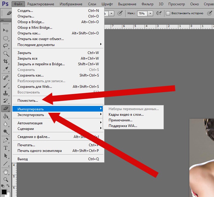Click the horizontal ruler above canvas
This screenshot has width=214, height=197.
pyautogui.click(x=159, y=27)
